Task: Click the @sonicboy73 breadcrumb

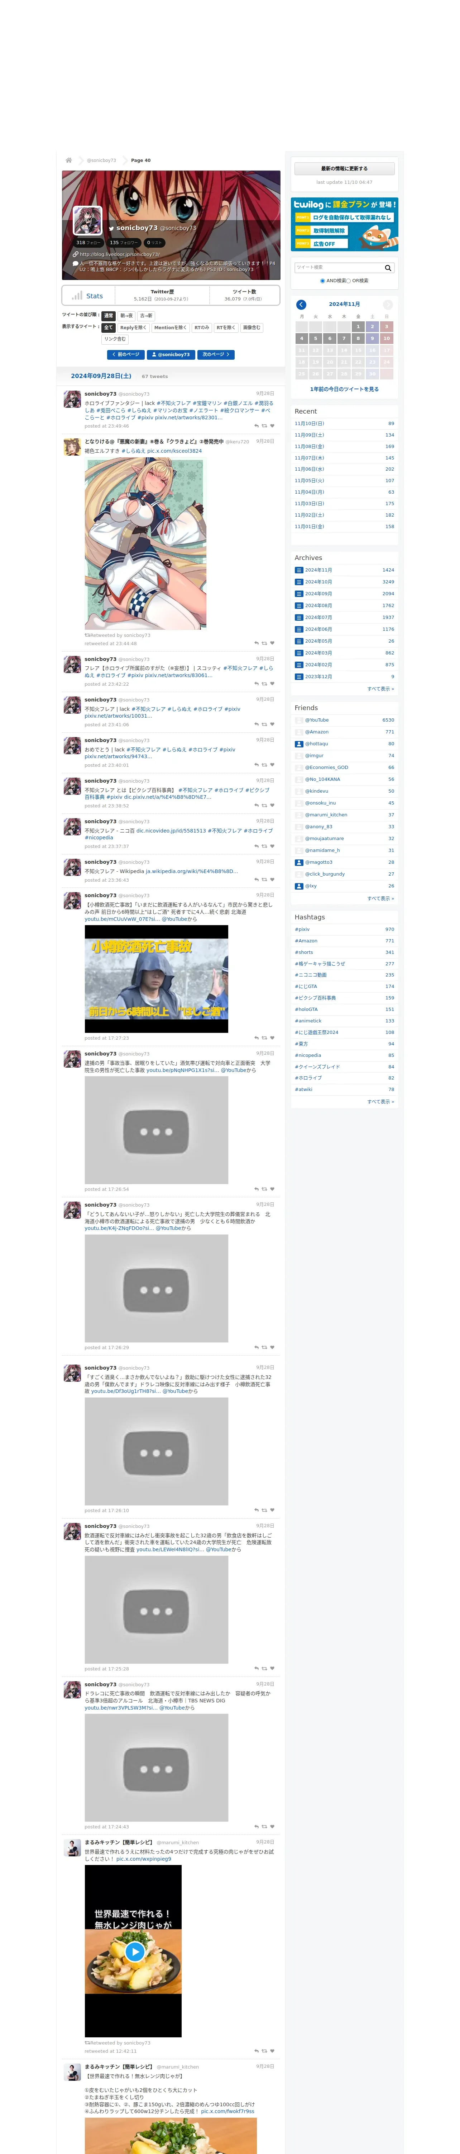Action: click(102, 160)
